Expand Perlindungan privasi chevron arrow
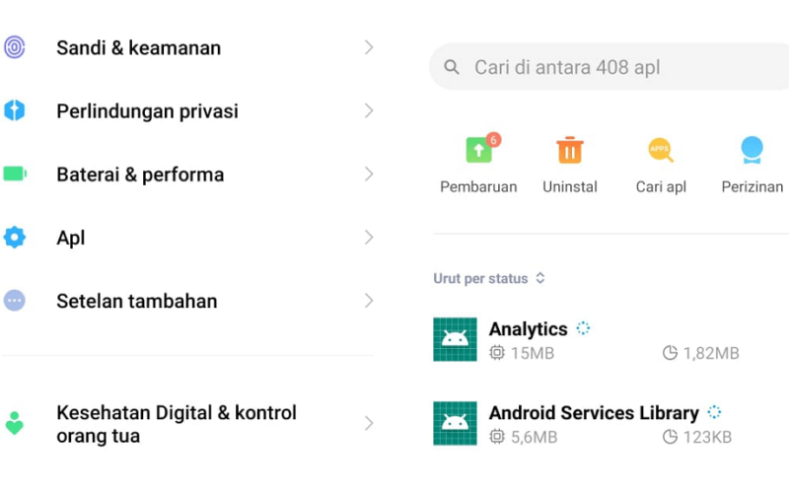Image resolution: width=789 pixels, height=493 pixels. point(369,110)
